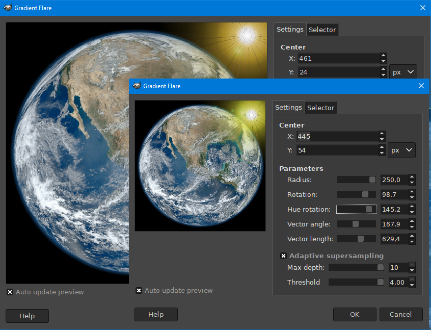Click the Vector length slider

pyautogui.click(x=357, y=239)
